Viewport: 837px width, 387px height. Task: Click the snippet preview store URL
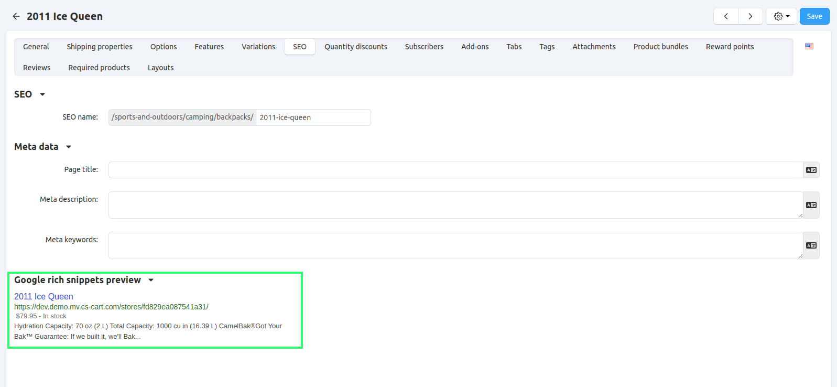(111, 307)
